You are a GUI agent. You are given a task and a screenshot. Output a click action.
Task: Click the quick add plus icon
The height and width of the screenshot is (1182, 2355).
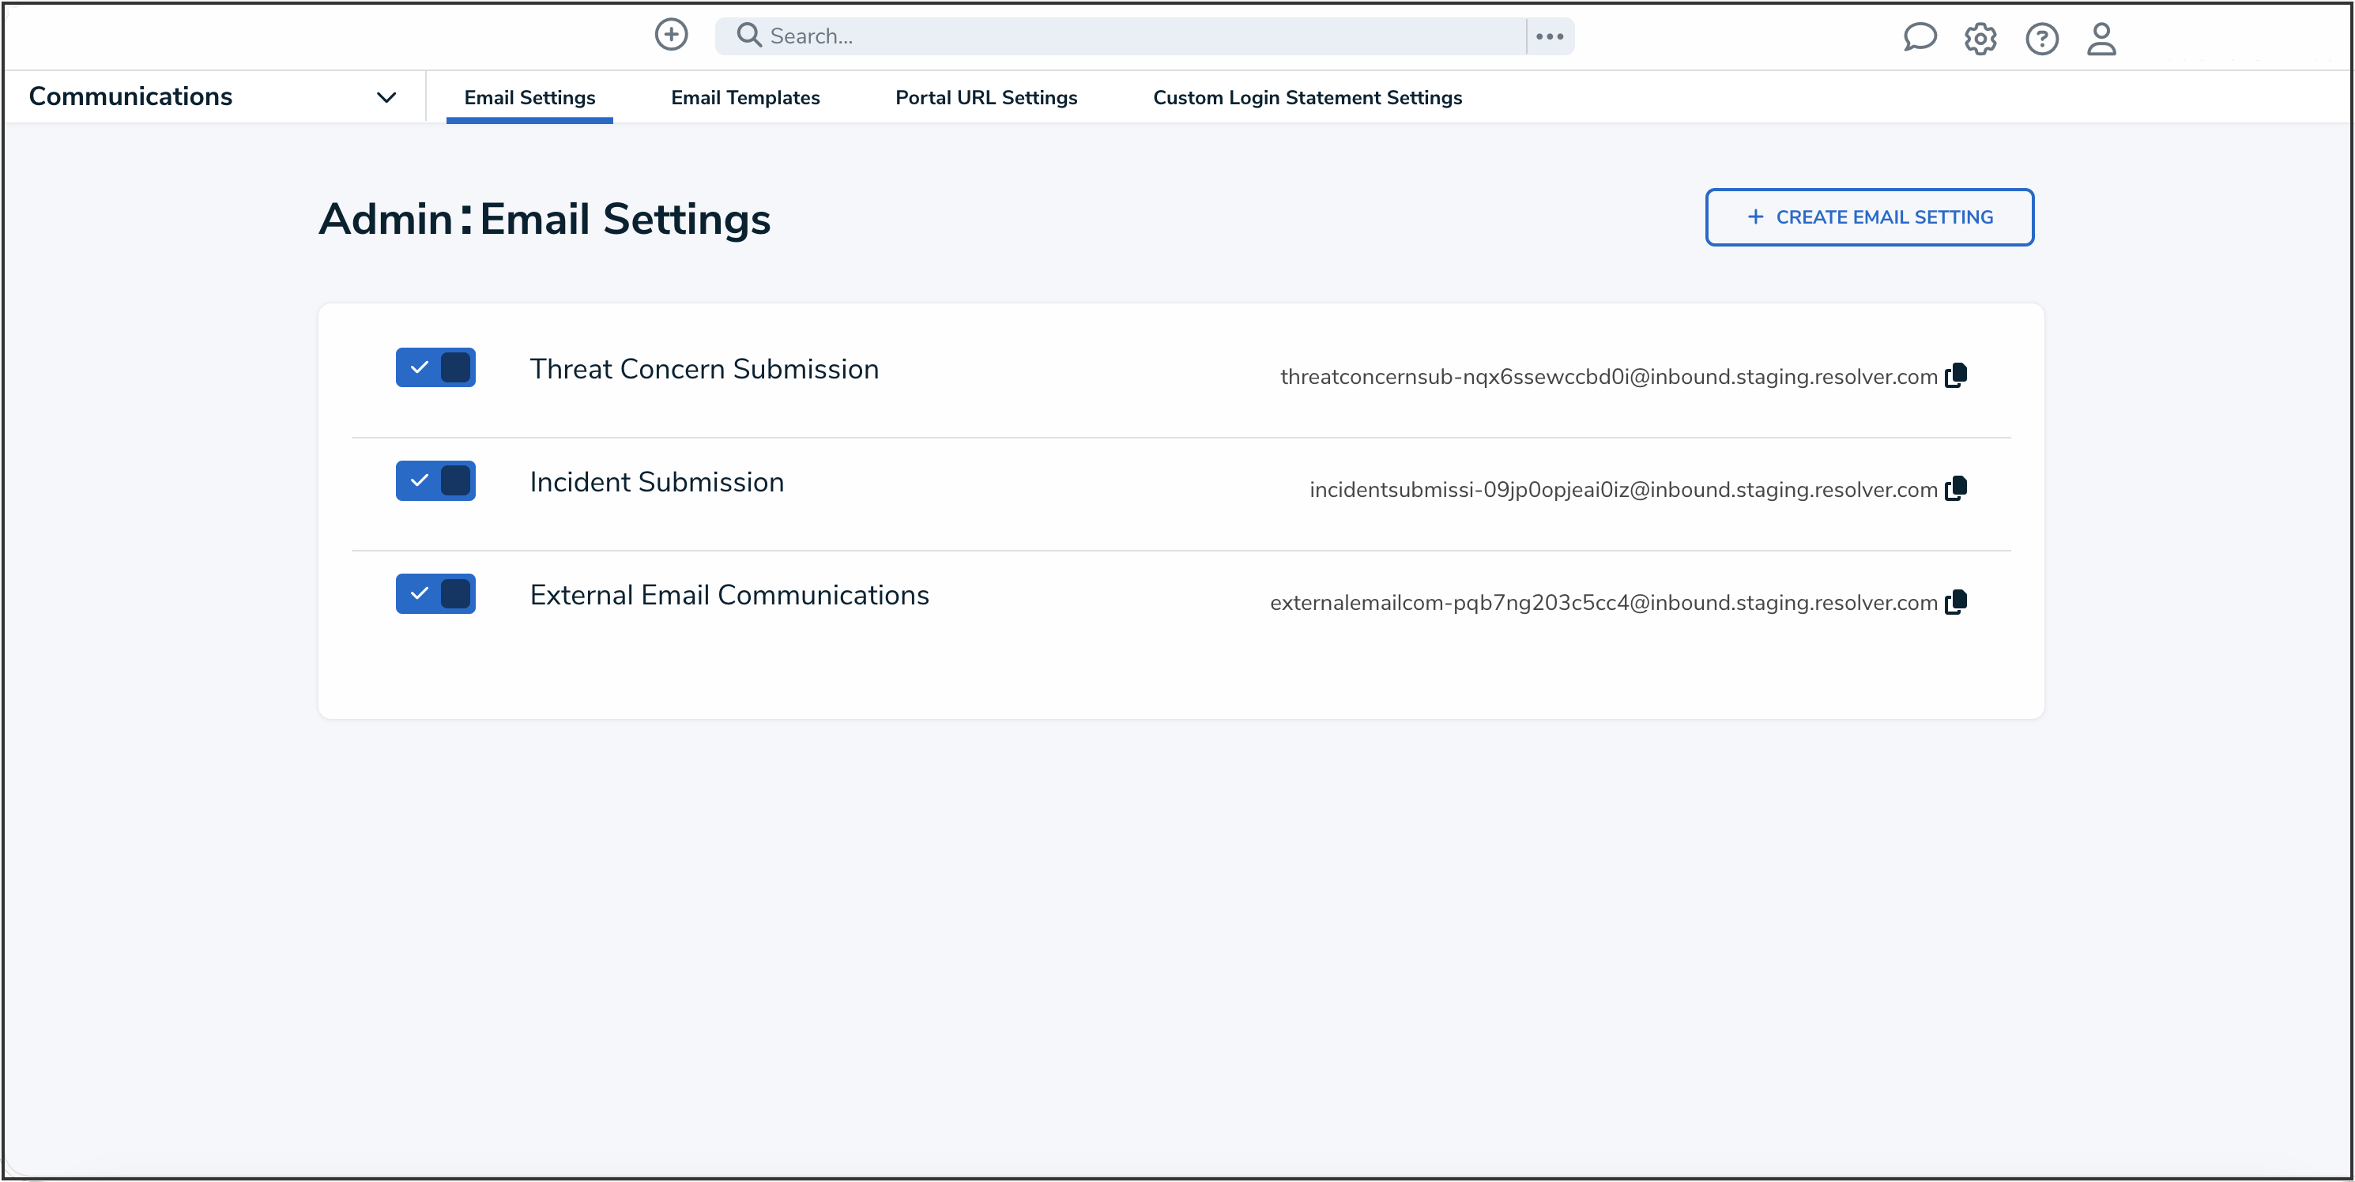pos(671,34)
